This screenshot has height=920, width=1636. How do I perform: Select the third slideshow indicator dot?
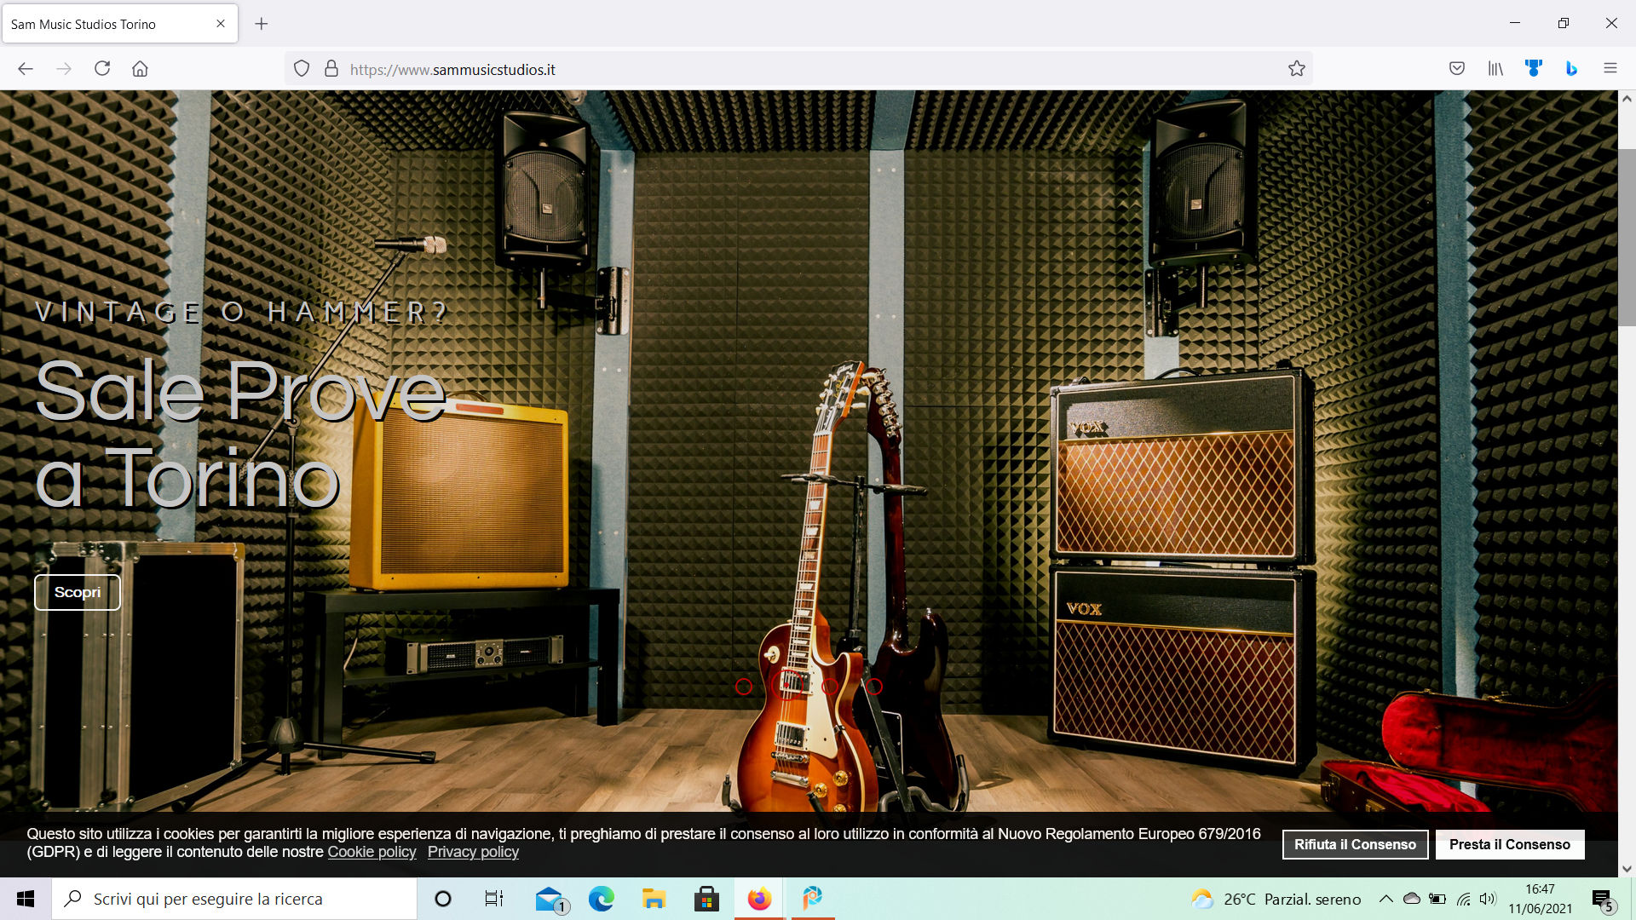click(830, 687)
